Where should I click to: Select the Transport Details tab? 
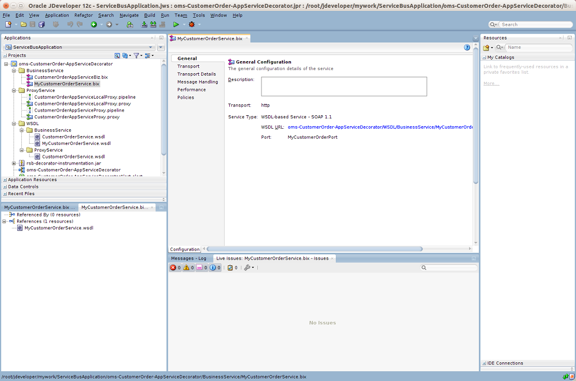pyautogui.click(x=197, y=74)
